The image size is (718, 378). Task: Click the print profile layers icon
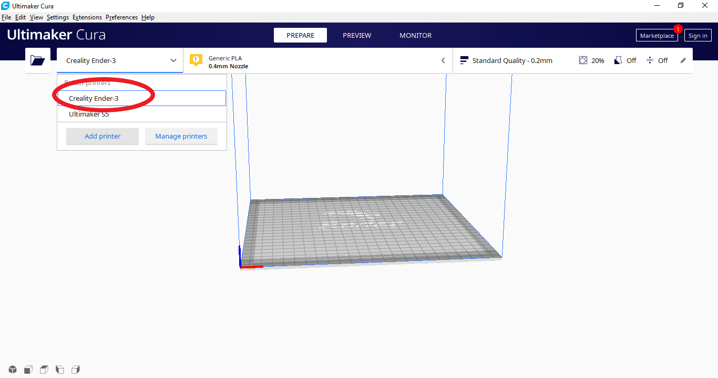click(x=464, y=60)
